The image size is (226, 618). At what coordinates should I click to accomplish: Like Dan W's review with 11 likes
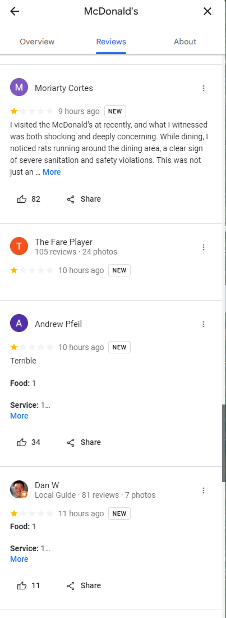29,585
